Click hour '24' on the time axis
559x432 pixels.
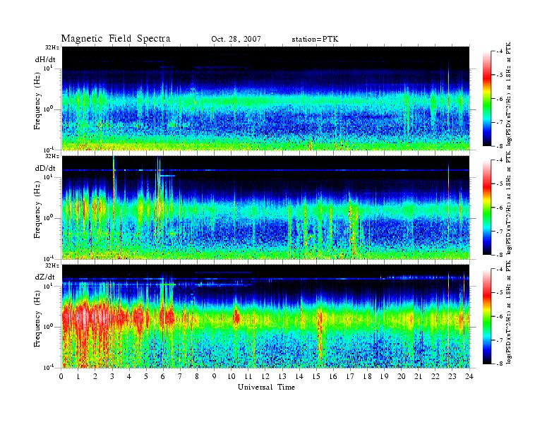[x=469, y=376]
